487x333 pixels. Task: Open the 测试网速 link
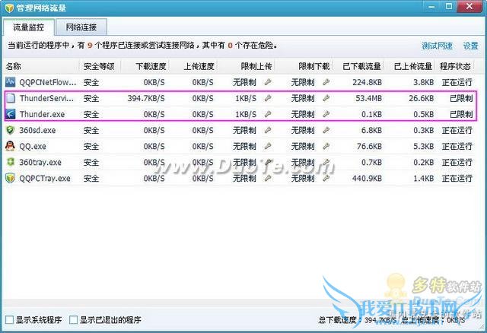[437, 46]
